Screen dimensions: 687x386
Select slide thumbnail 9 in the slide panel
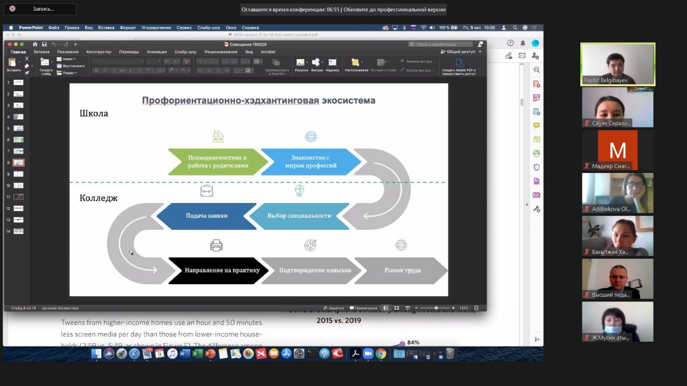[18, 174]
